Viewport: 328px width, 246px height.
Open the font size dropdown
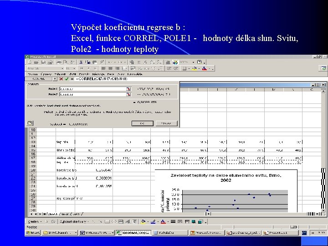(74, 68)
